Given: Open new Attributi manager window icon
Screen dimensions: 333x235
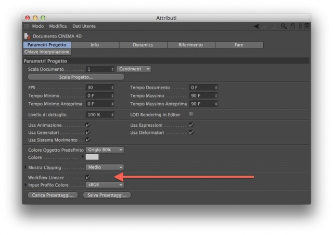Looking at the screenshot, I should click(x=307, y=27).
